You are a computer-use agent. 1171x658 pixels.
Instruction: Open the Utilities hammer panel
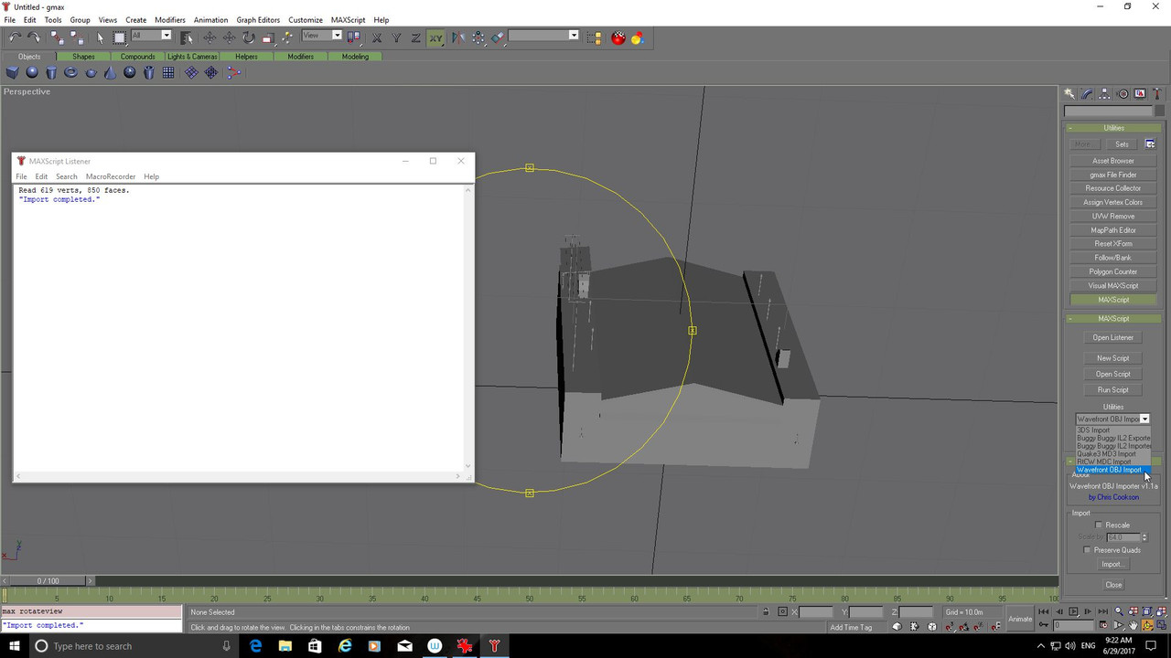pyautogui.click(x=1157, y=93)
